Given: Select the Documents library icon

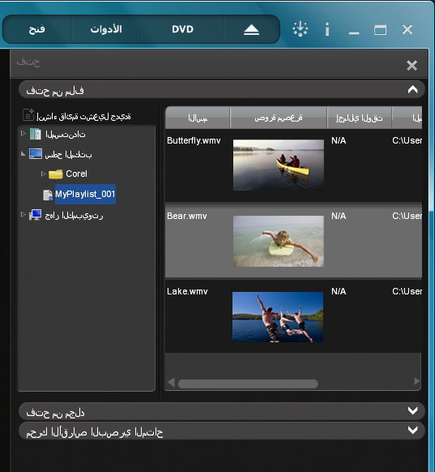Looking at the screenshot, I should click(35, 134).
